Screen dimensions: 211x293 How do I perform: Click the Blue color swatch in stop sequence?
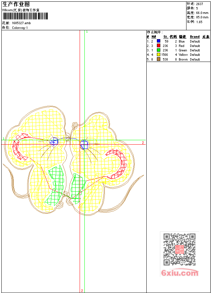pos(159,41)
